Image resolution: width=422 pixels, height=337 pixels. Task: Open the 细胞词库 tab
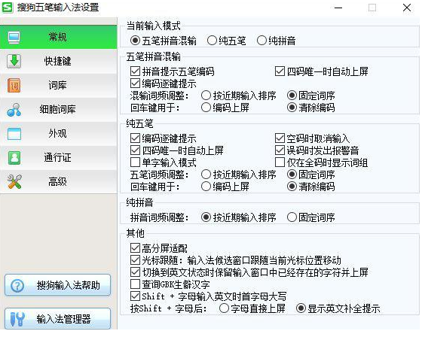point(59,109)
